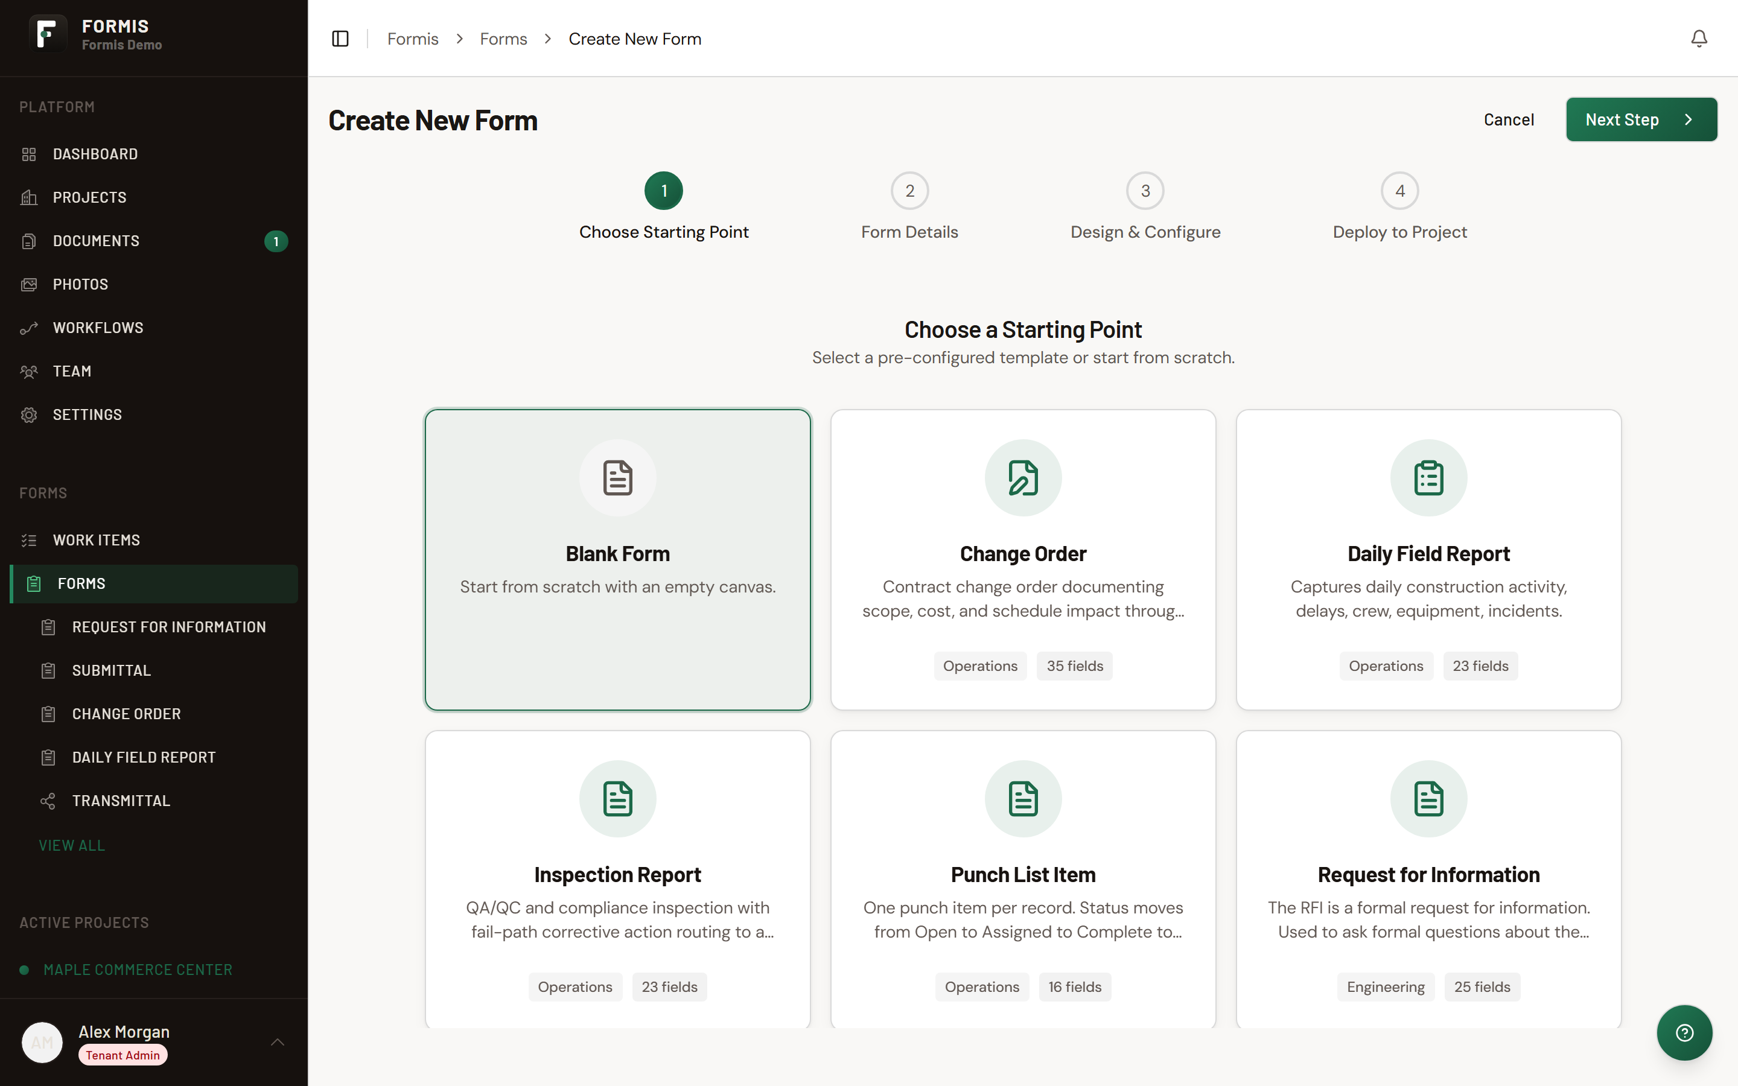Click the Punch List Item card icon
The width and height of the screenshot is (1738, 1086).
coord(1023,799)
